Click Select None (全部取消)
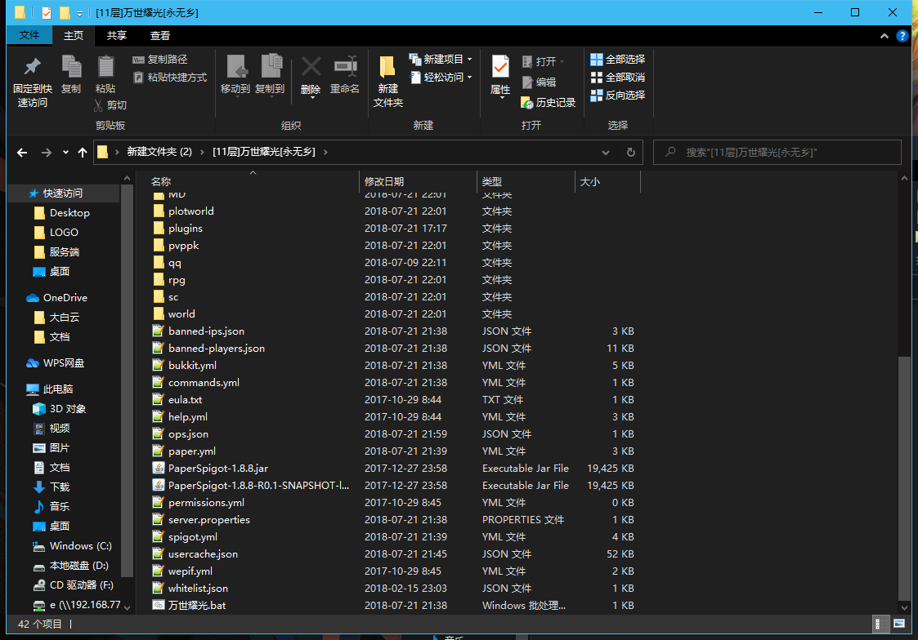 [x=618, y=78]
